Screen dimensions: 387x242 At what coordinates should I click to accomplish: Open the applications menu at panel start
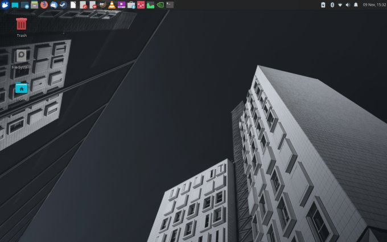(x=5, y=5)
